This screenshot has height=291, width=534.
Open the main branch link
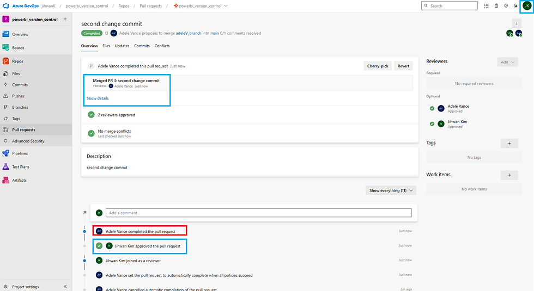click(215, 33)
